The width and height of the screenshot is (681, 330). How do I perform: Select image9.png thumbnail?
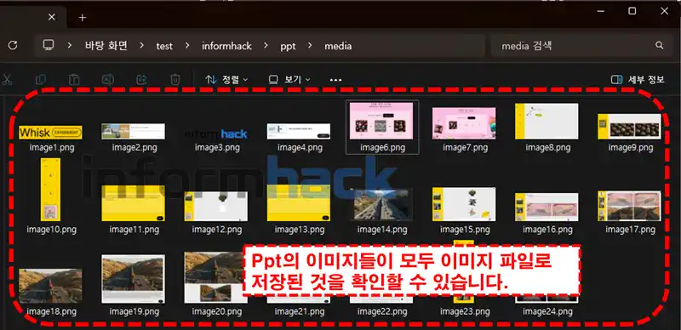(629, 127)
